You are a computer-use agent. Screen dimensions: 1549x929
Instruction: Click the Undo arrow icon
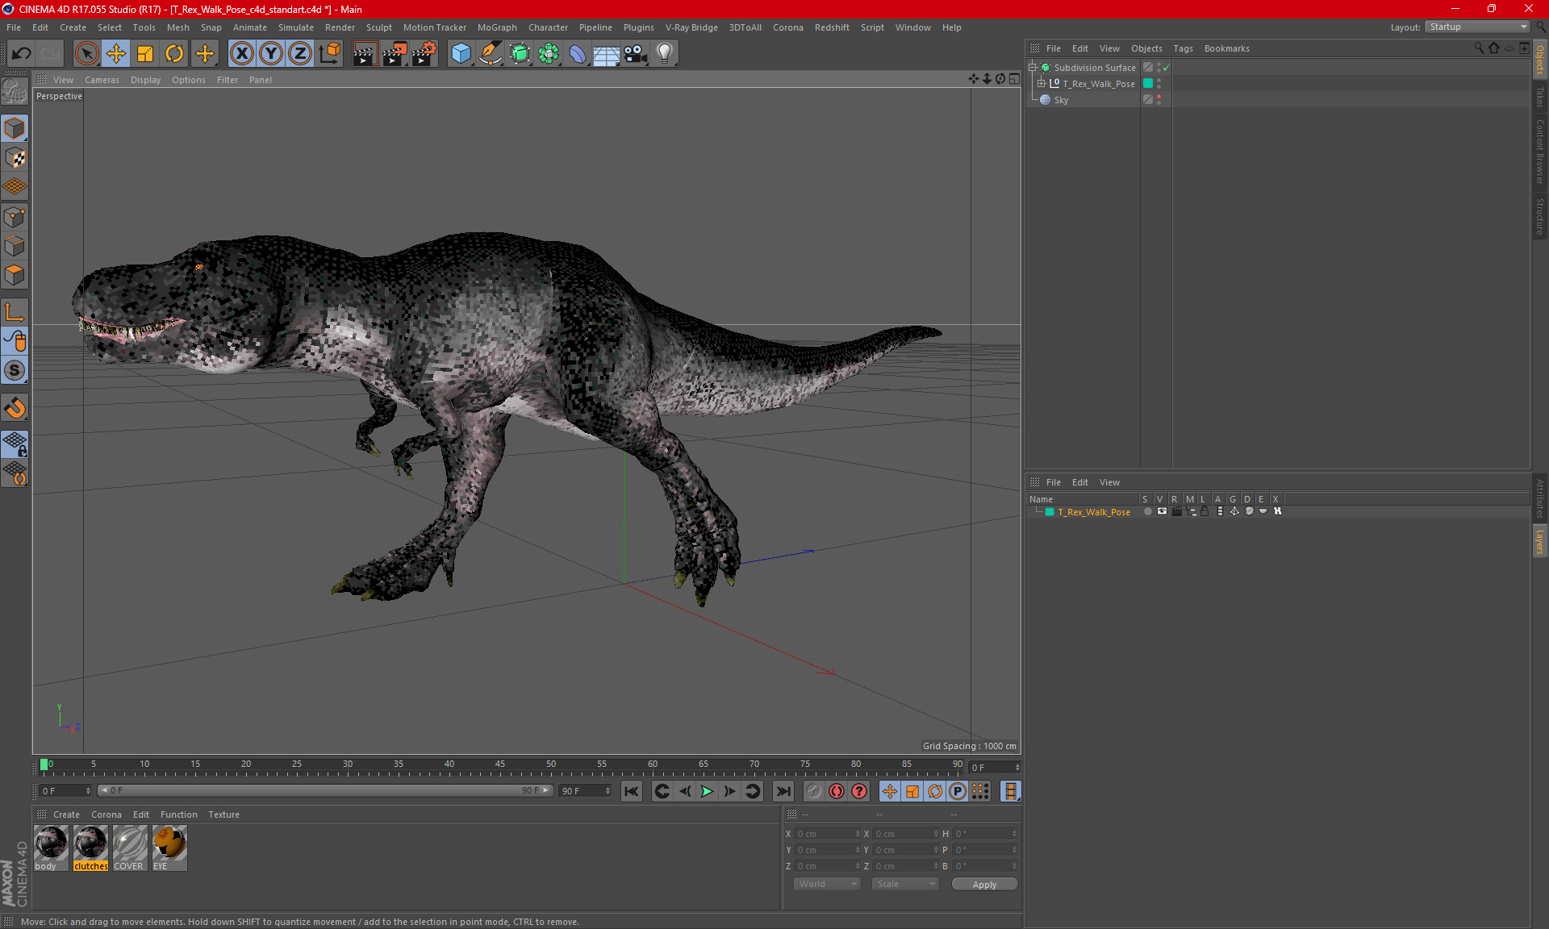(22, 54)
